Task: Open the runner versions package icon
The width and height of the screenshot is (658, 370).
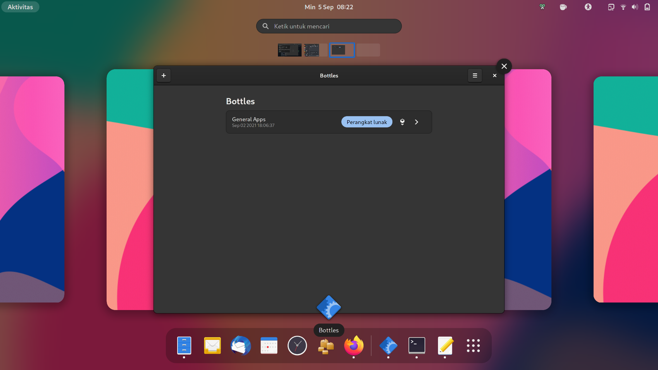Action: coord(402,122)
